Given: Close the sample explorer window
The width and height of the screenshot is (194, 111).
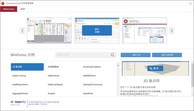Looking at the screenshot, I should tap(190, 4).
